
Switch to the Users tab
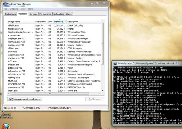coord(69,14)
